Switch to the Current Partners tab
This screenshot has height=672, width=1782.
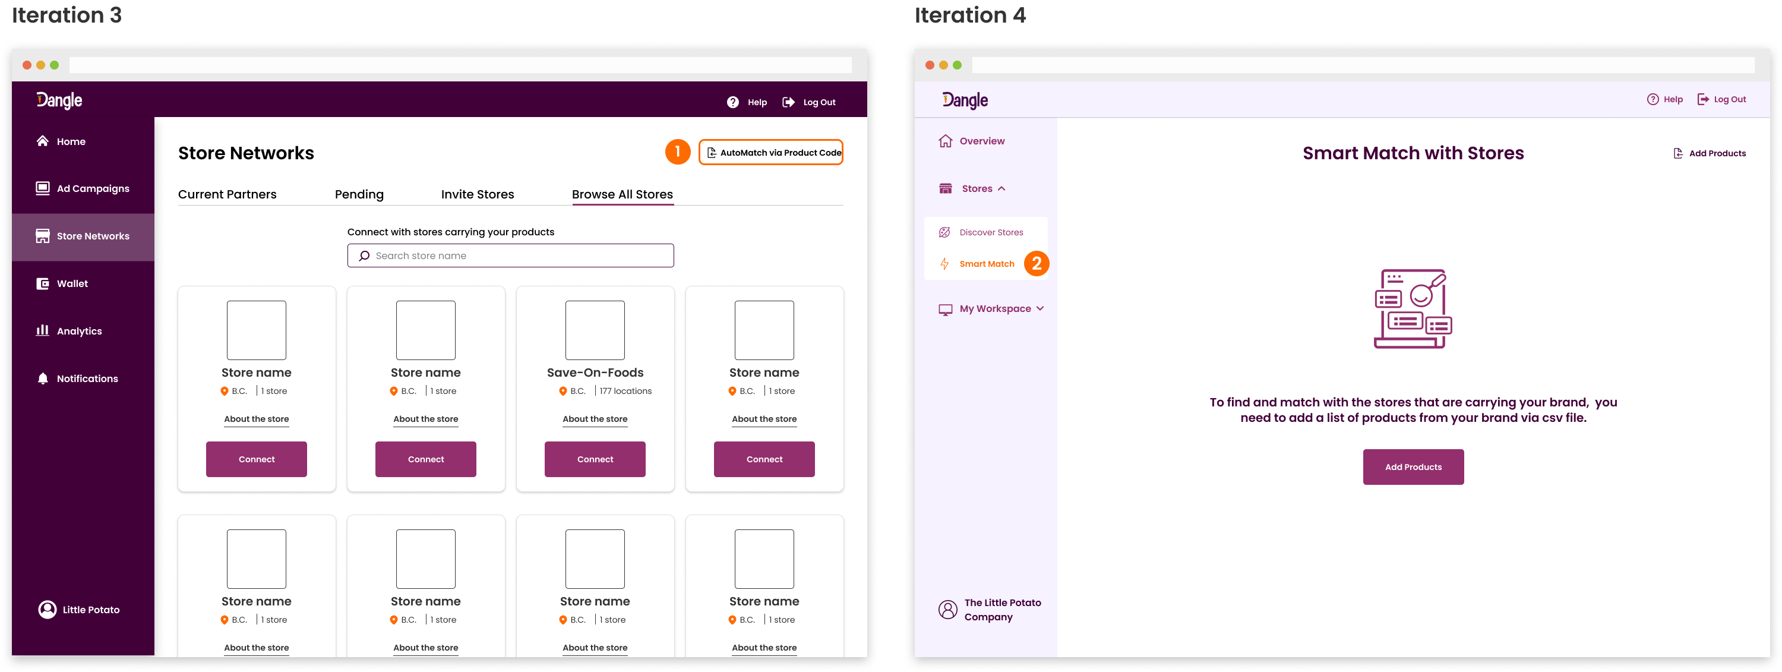click(227, 194)
